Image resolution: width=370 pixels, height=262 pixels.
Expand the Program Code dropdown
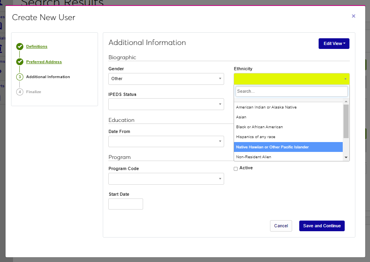[x=166, y=179]
